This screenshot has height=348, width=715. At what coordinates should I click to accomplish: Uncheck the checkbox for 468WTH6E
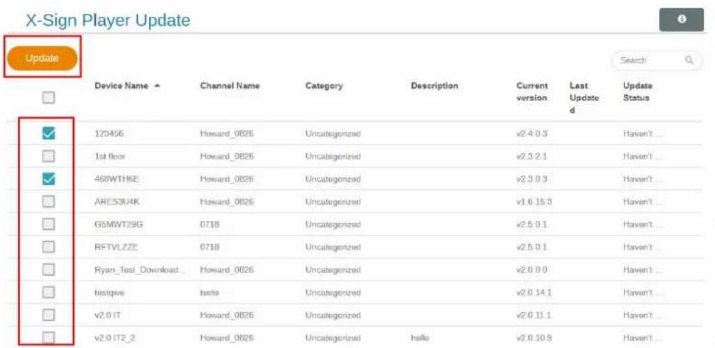point(48,179)
